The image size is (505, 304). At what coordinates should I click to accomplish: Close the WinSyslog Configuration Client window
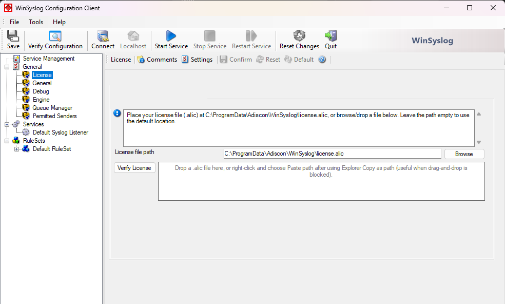tap(493, 8)
